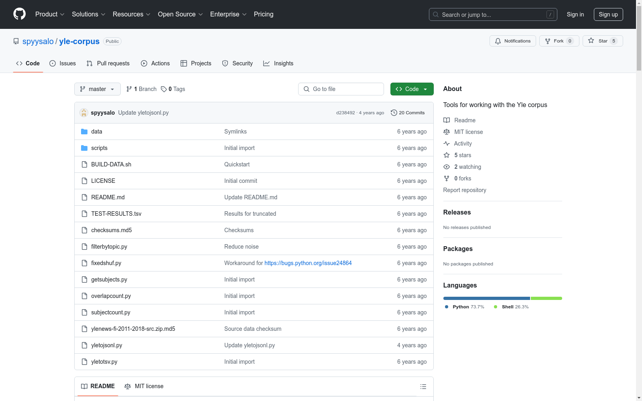Click the Star icon

pyautogui.click(x=591, y=41)
